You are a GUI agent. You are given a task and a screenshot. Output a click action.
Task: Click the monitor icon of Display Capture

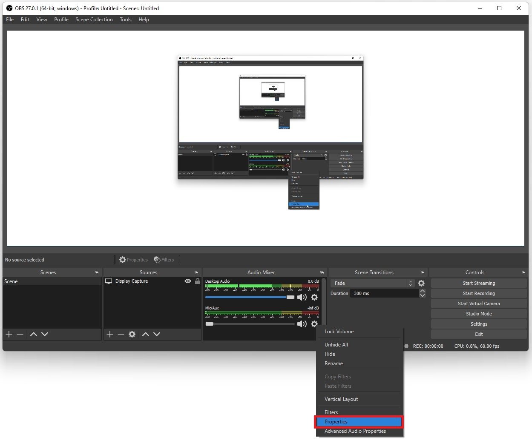[x=109, y=281]
